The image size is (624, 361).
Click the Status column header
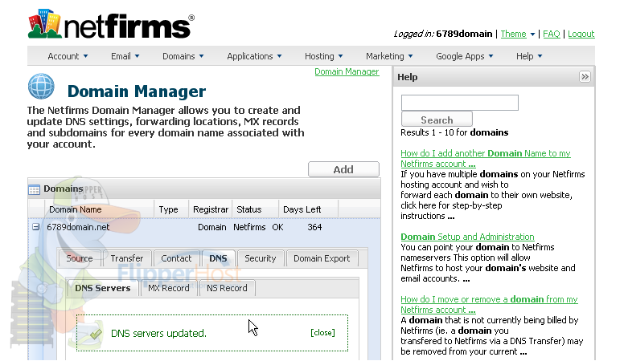click(x=249, y=209)
